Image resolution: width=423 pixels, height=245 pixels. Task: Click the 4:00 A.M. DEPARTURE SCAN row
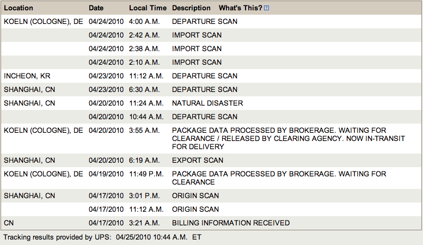pyautogui.click(x=211, y=21)
